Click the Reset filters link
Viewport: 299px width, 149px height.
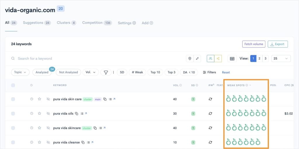click(x=226, y=72)
